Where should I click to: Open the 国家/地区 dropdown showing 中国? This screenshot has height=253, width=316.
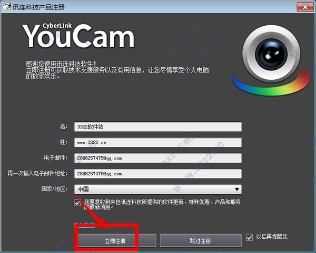pos(158,189)
